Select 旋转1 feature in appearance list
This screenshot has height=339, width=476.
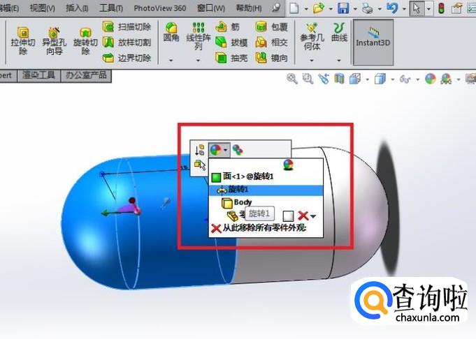[238, 190]
